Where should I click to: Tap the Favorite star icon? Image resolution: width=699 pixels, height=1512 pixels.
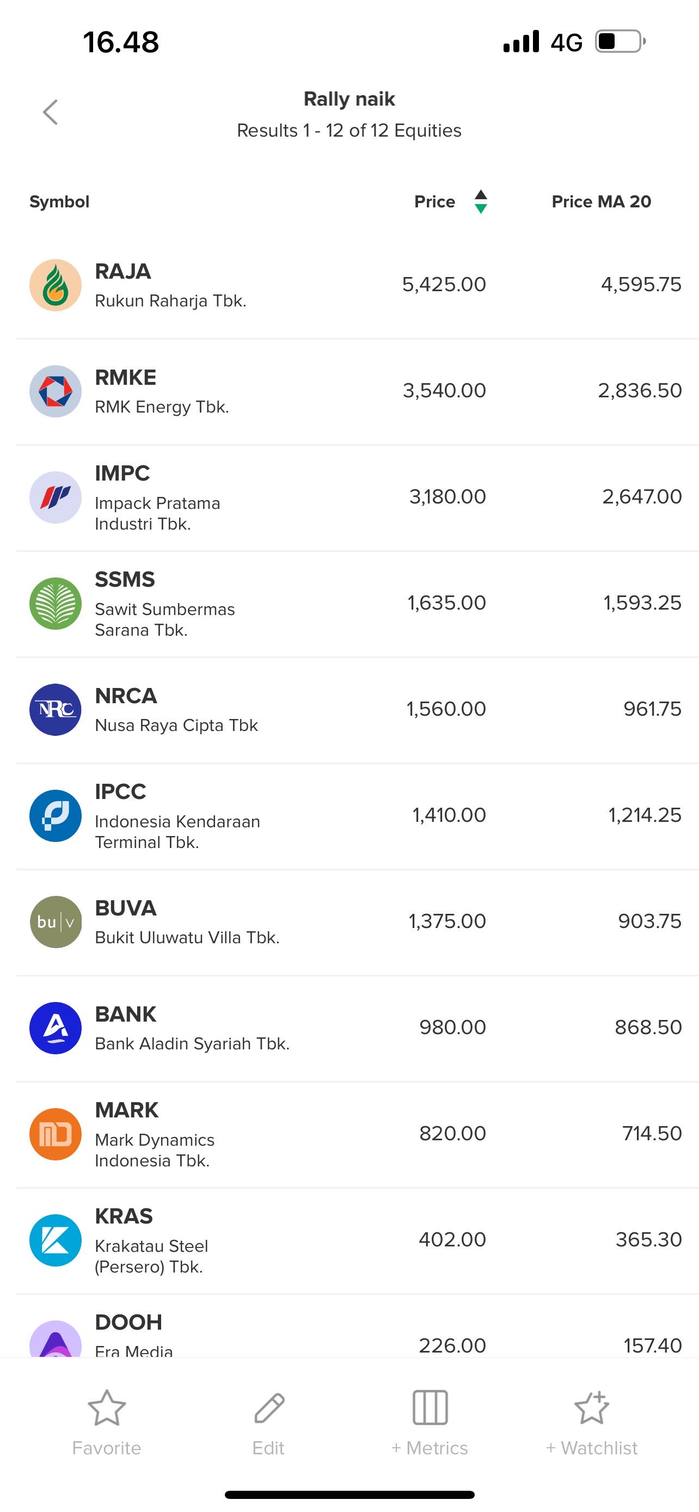point(106,1407)
